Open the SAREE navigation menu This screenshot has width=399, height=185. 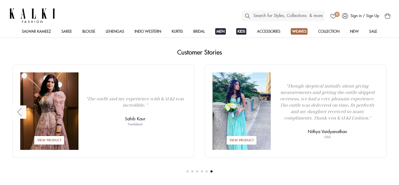(66, 31)
